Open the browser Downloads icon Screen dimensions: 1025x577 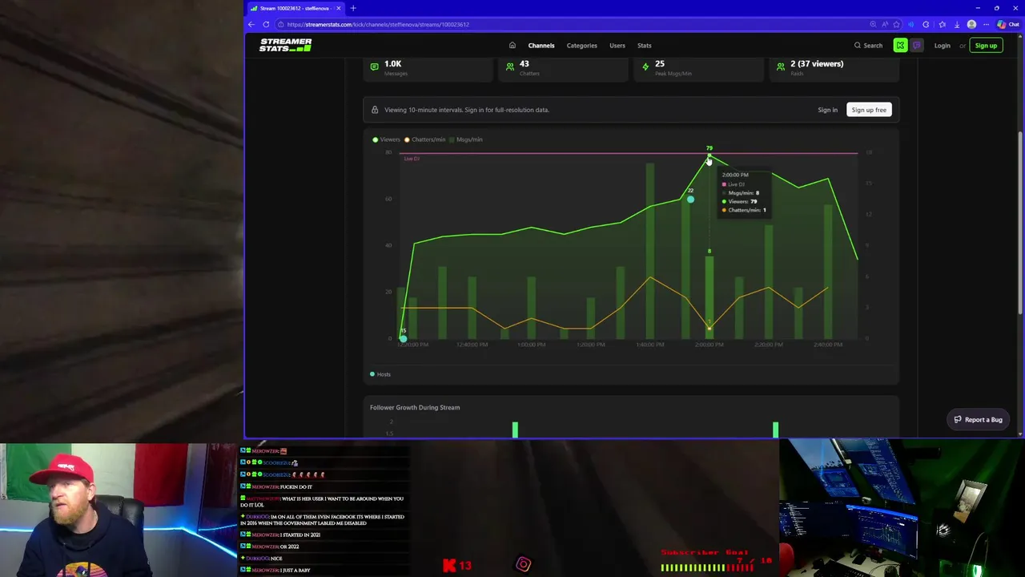[x=956, y=24]
